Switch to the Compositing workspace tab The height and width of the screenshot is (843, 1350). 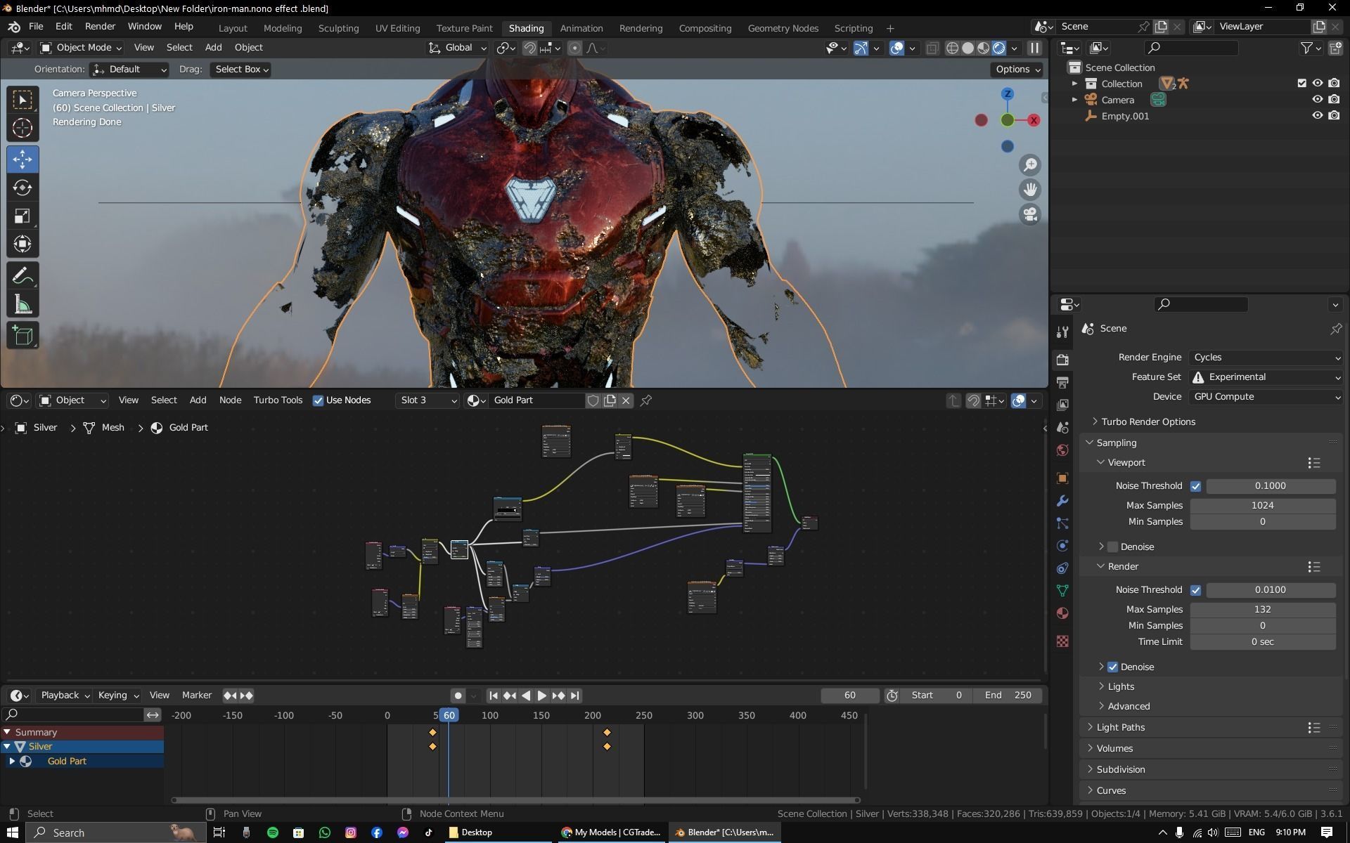pos(705,29)
